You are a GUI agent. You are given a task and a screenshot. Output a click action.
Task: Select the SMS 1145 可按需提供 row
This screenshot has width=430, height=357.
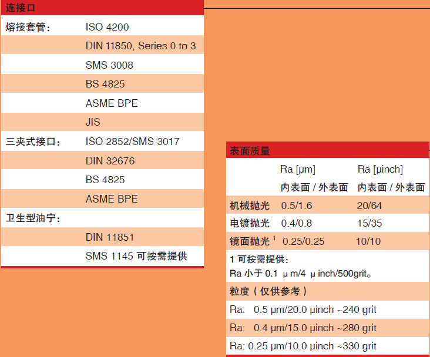click(x=136, y=256)
